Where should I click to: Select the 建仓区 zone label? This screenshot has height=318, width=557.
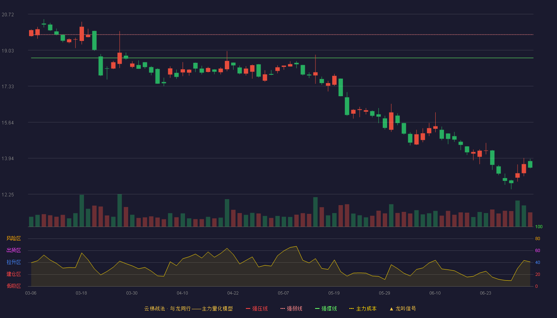14,274
